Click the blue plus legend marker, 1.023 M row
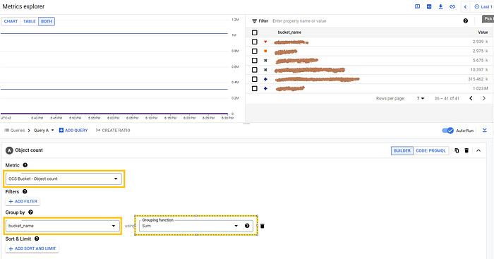The height and width of the screenshot is (259, 494). tap(265, 88)
